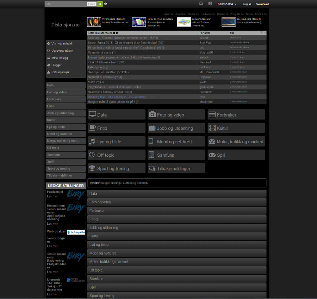Click the warning icon next to Retningslinjer
The image size is (317, 299).
[x=48, y=72]
